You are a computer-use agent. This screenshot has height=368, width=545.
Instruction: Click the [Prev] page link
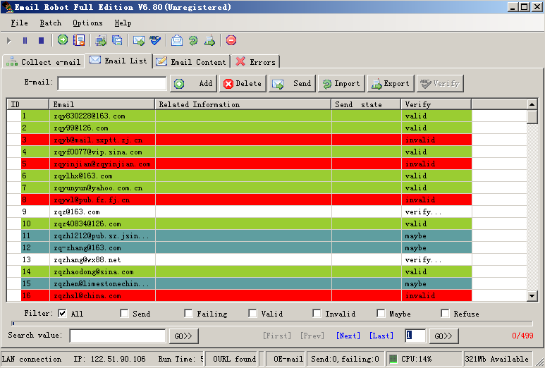[312, 336]
